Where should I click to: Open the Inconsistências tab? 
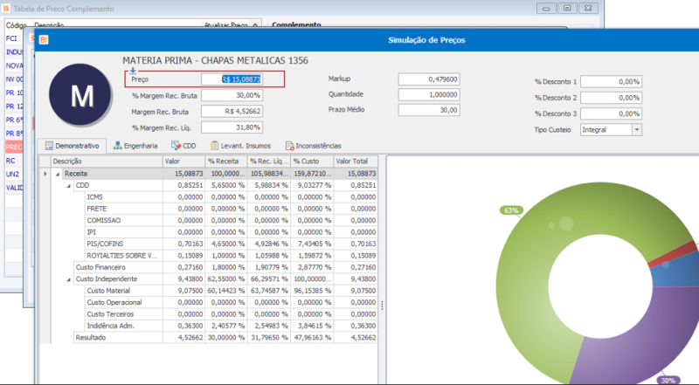click(x=314, y=146)
